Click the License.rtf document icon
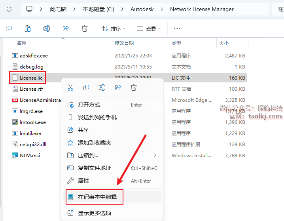The height and width of the screenshot is (221, 284). click(15, 89)
